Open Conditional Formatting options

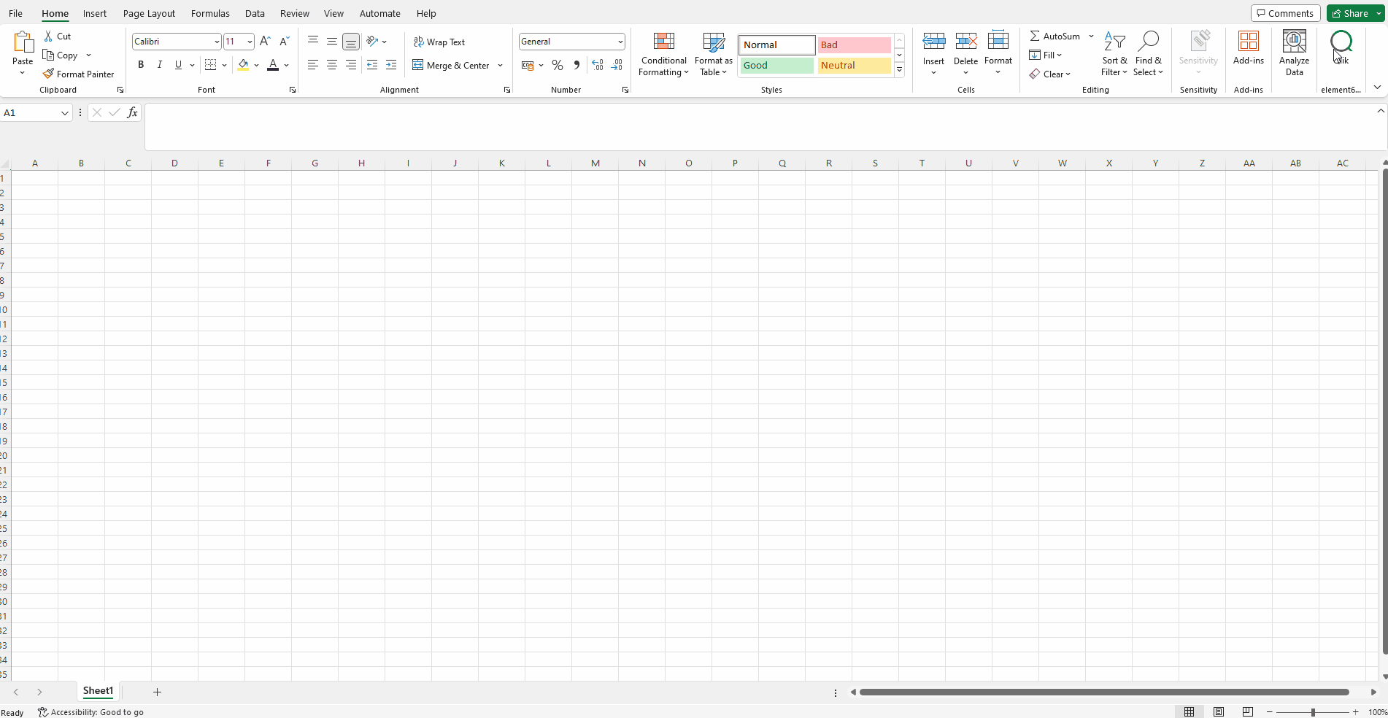663,54
